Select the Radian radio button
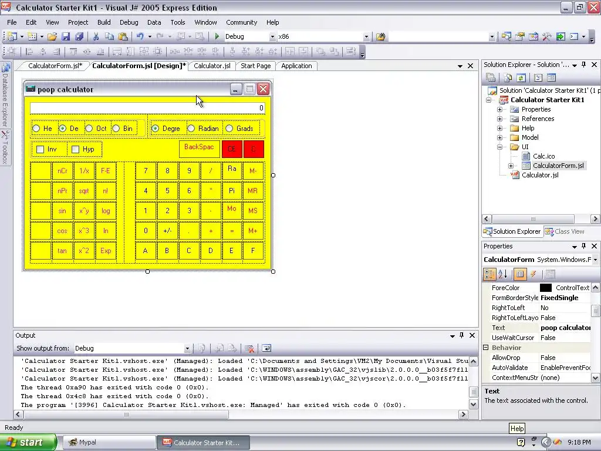The width and height of the screenshot is (601, 451). 191,129
